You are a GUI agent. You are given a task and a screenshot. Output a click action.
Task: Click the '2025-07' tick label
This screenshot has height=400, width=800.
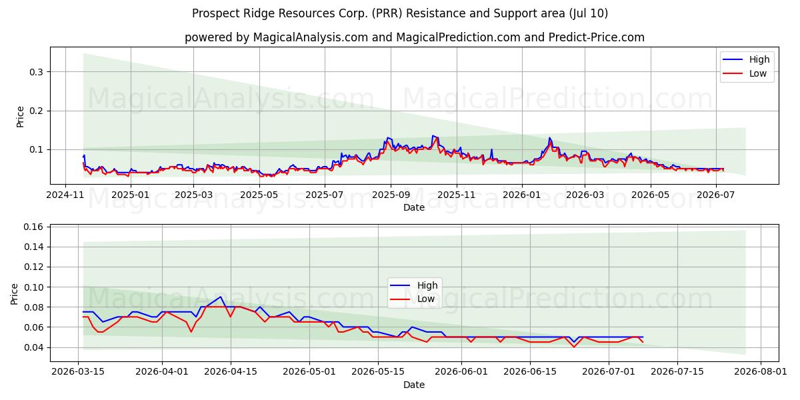coord(324,195)
